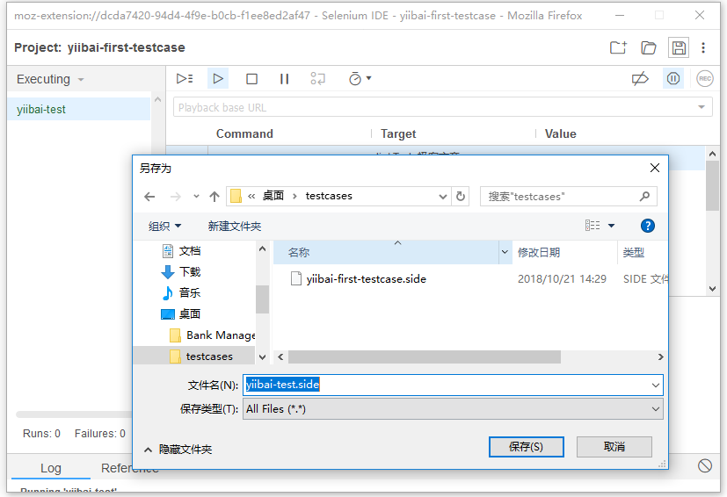
Task: Expand address bar history dropdown
Action: pos(443,197)
